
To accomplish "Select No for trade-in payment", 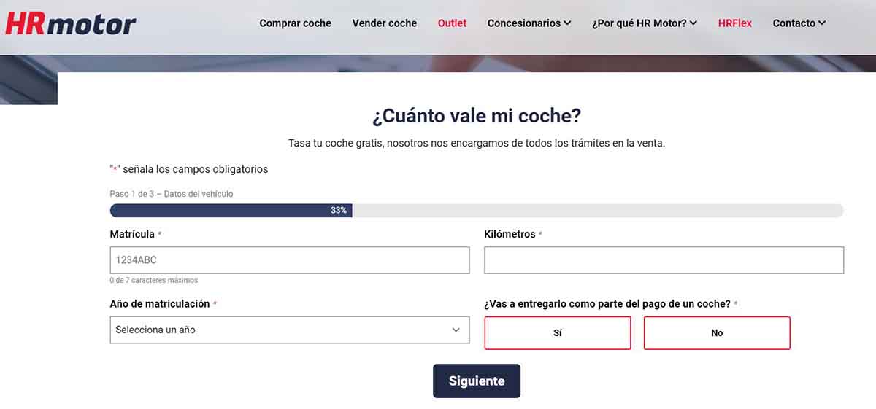I will (716, 333).
